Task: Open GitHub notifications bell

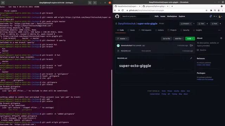Action: (211, 16)
